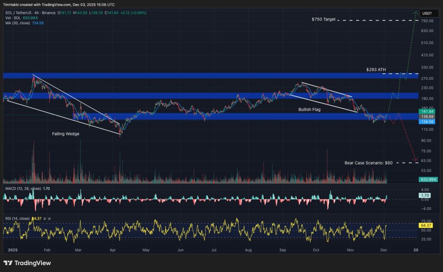Select the green 141.84 current price tag

(x=427, y=111)
